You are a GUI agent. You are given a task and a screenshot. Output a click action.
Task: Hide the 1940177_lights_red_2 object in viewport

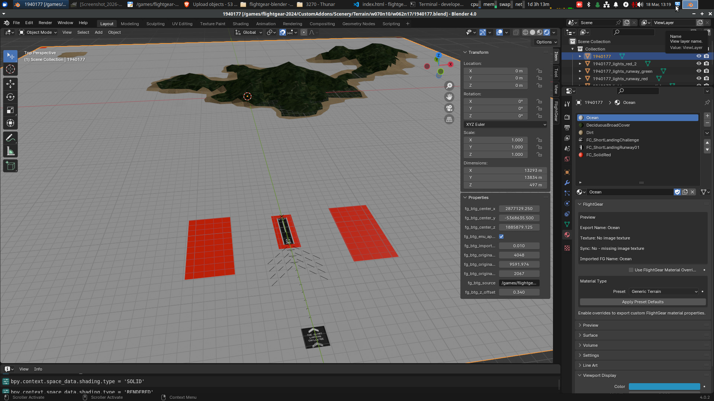click(698, 63)
